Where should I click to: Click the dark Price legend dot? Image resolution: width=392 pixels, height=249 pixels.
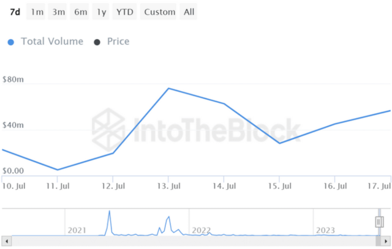(x=97, y=42)
